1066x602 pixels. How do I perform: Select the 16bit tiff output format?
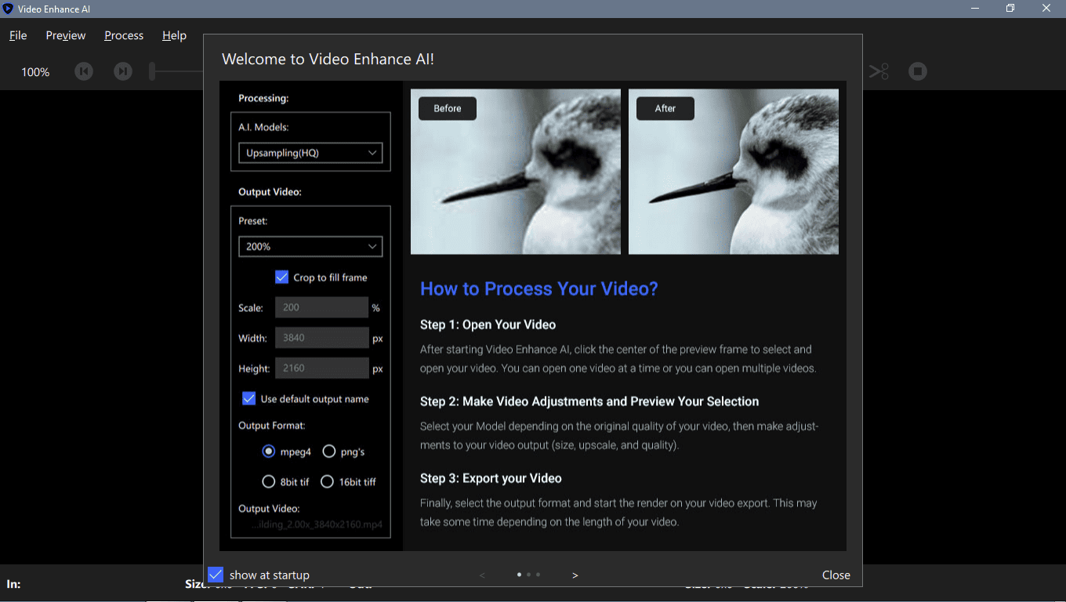click(328, 482)
